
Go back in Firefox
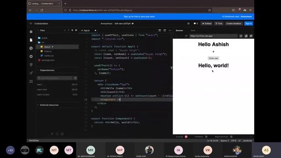pos(30,10)
